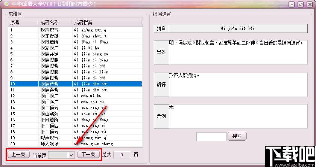Select idiom 矮人观场 in row 20
Image resolution: width=316 pixels, height=167 pixels.
[x=49, y=144]
